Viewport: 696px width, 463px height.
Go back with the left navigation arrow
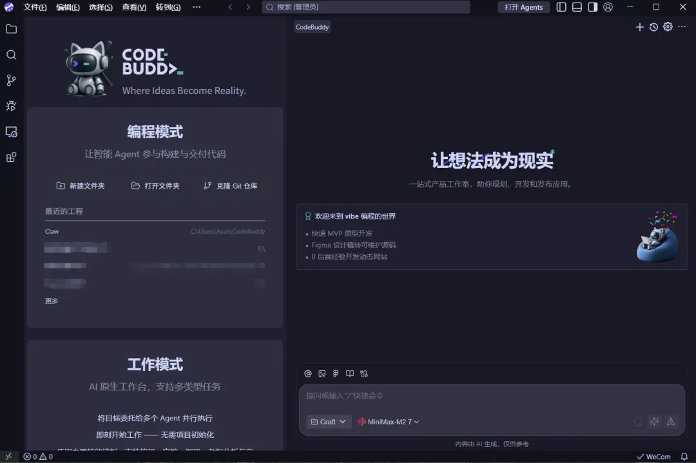pyautogui.click(x=230, y=7)
